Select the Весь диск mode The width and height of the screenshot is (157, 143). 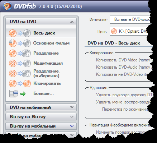click(41, 33)
